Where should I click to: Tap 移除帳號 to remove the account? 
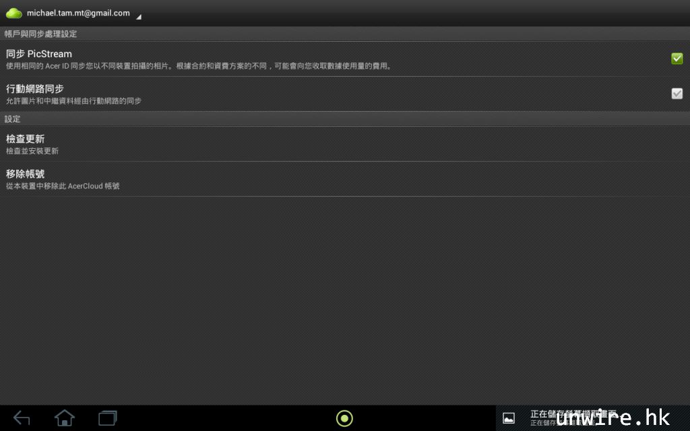coord(26,174)
